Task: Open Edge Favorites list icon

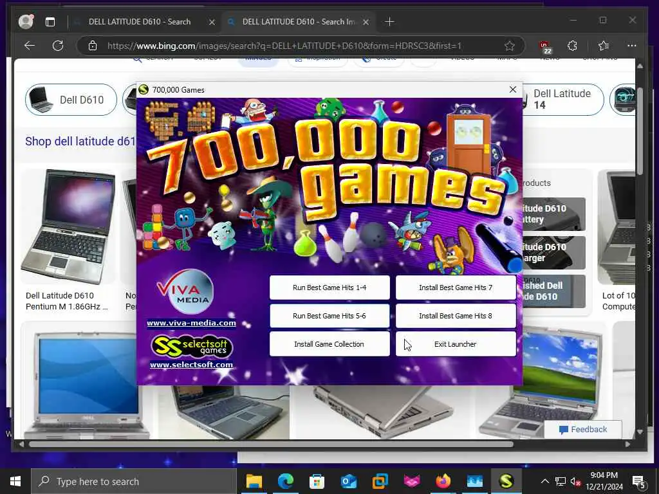Action: (x=604, y=46)
